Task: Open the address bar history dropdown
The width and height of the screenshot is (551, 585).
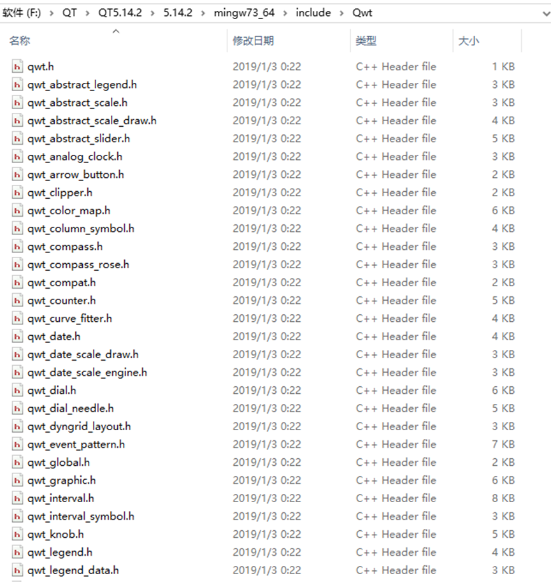Action: 546,13
